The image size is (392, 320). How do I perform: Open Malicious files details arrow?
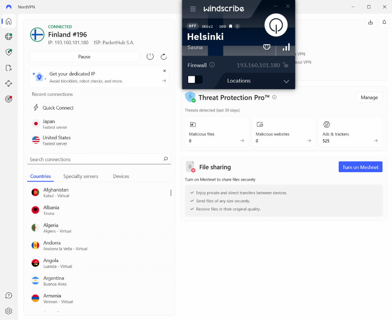(x=242, y=141)
